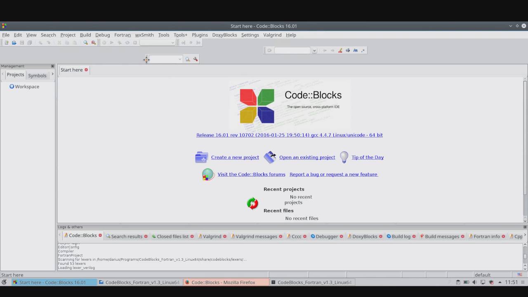Open the wxSmith menu

pyautogui.click(x=144, y=35)
